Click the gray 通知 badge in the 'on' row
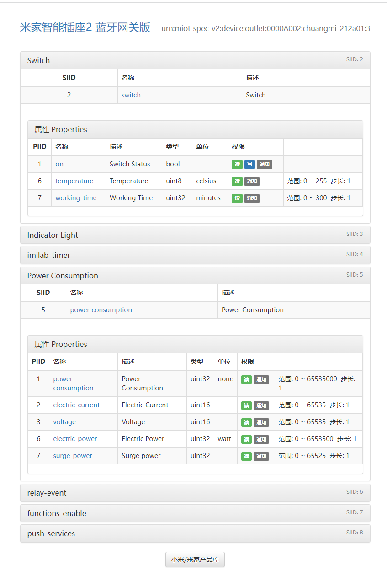The image size is (387, 581). pyautogui.click(x=264, y=165)
